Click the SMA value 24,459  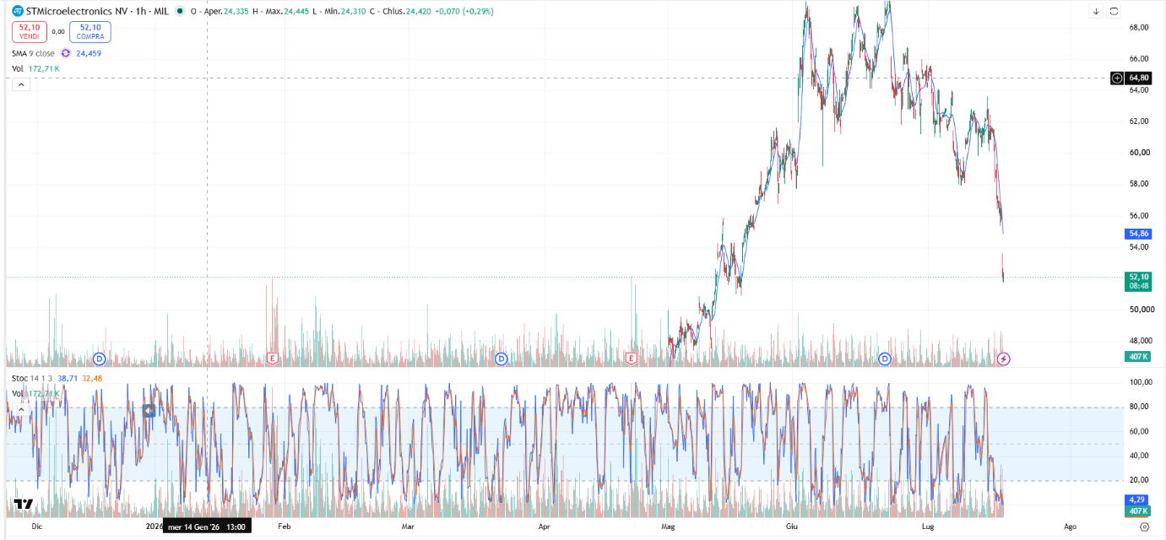(x=89, y=53)
